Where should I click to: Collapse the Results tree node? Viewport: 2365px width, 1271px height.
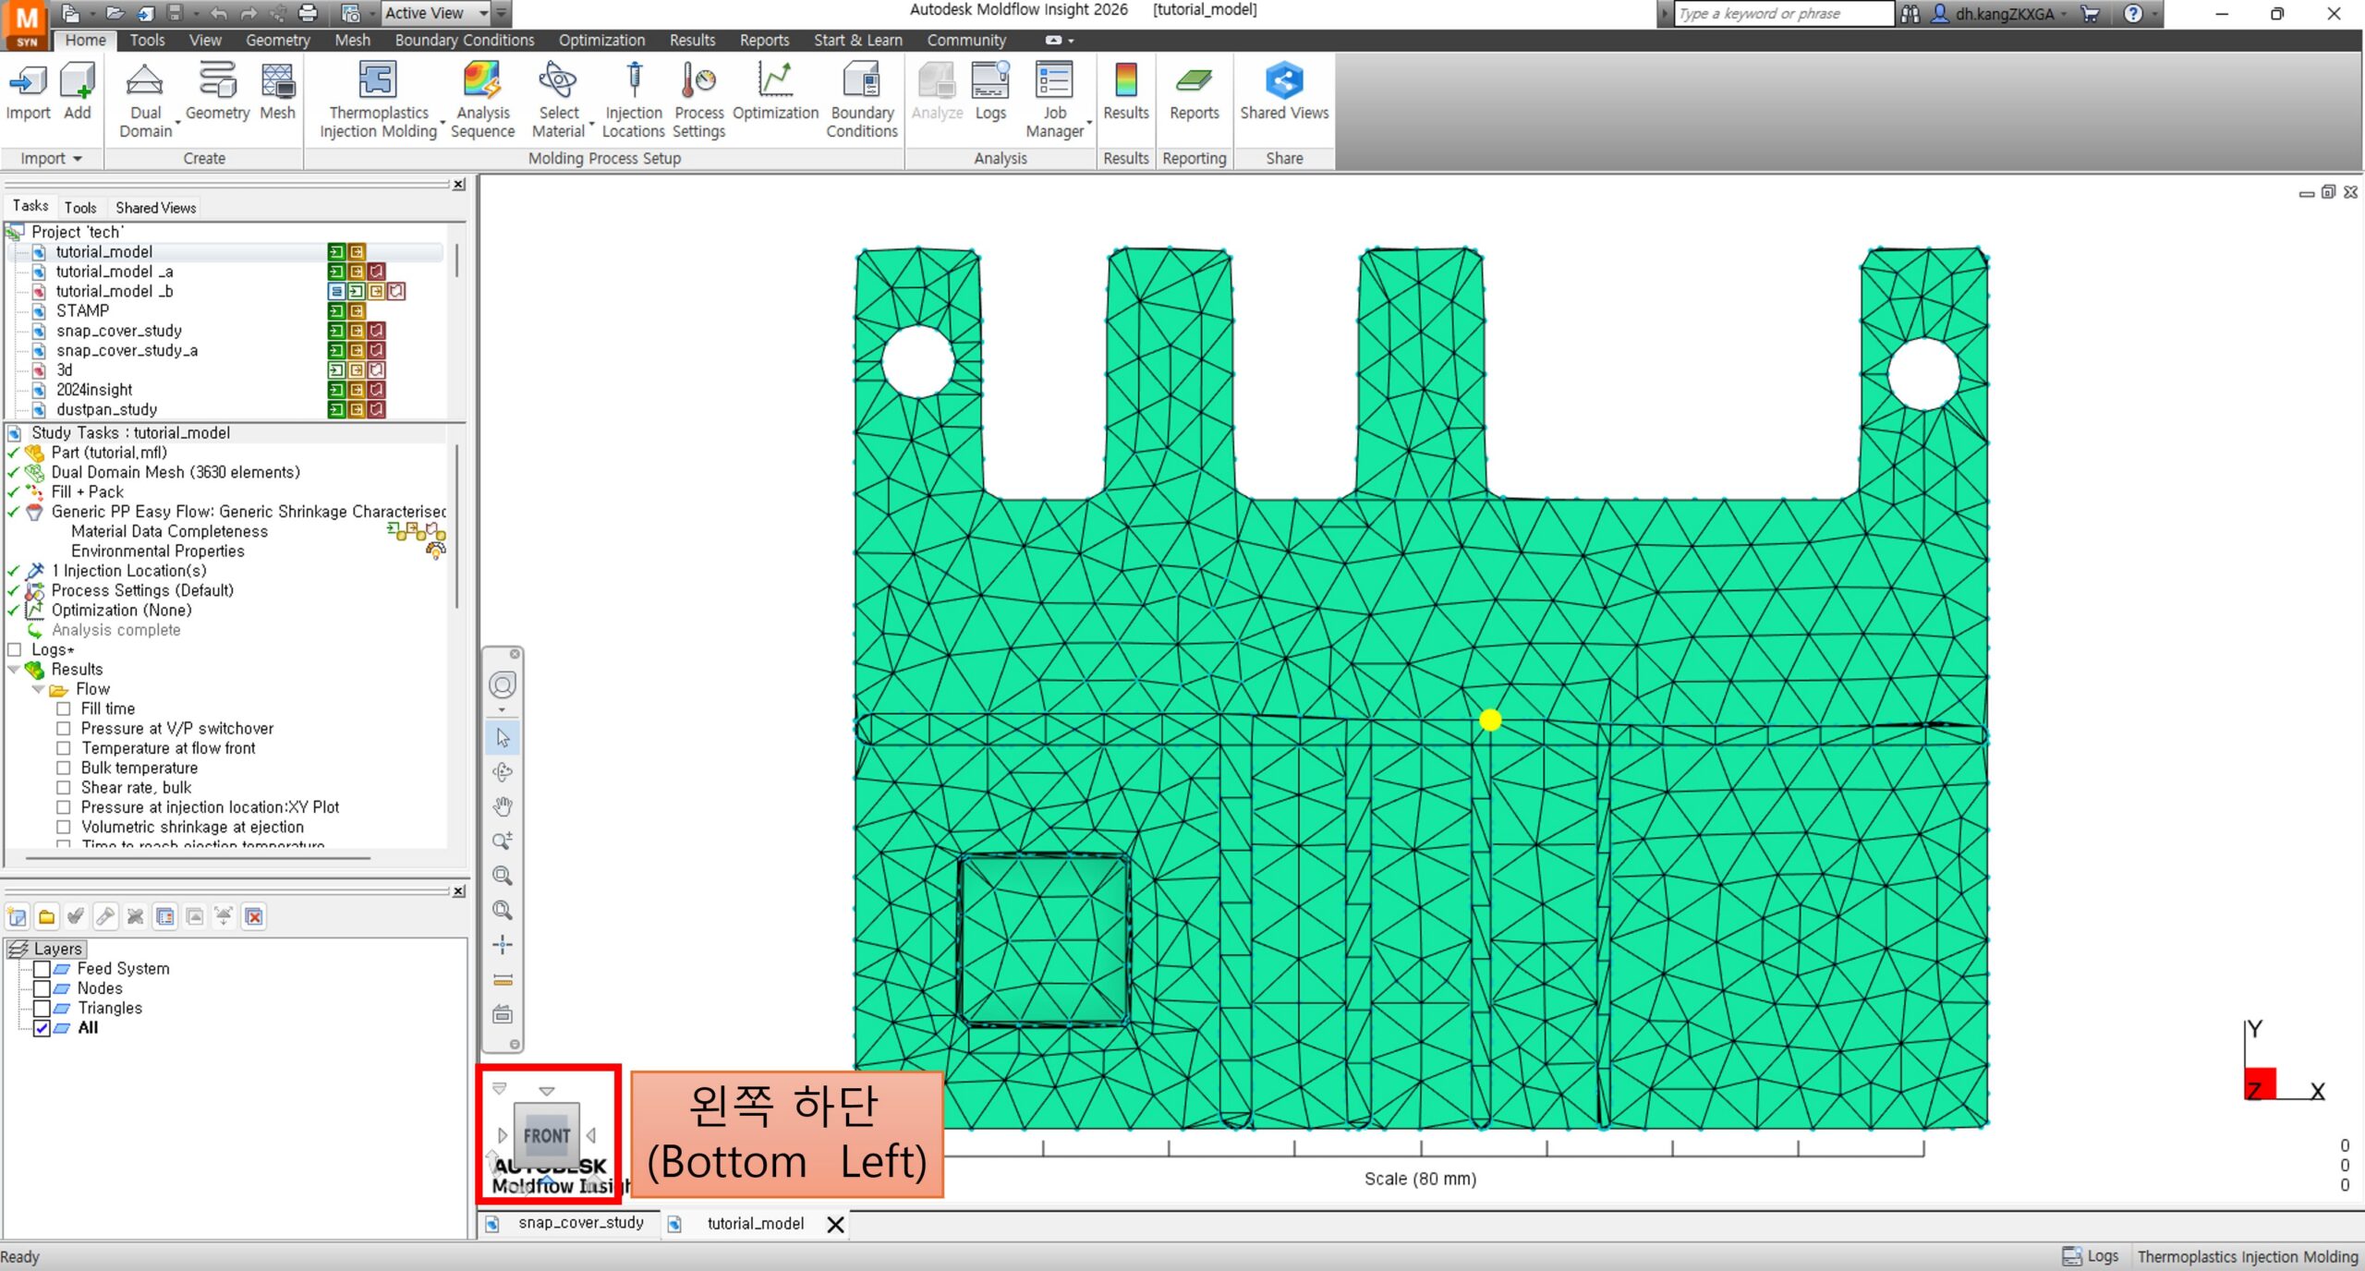[14, 670]
